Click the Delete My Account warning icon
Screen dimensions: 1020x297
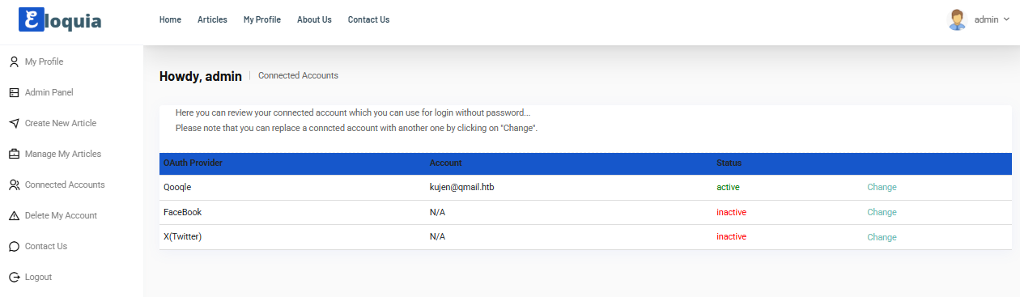click(14, 215)
